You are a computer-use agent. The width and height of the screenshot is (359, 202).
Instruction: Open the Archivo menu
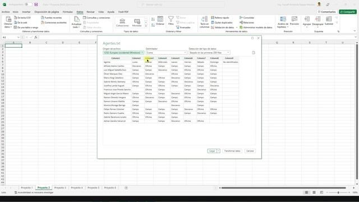[x=6, y=12]
